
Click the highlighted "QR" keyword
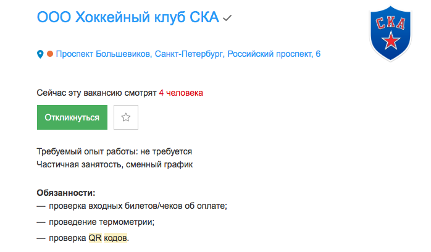(x=95, y=238)
